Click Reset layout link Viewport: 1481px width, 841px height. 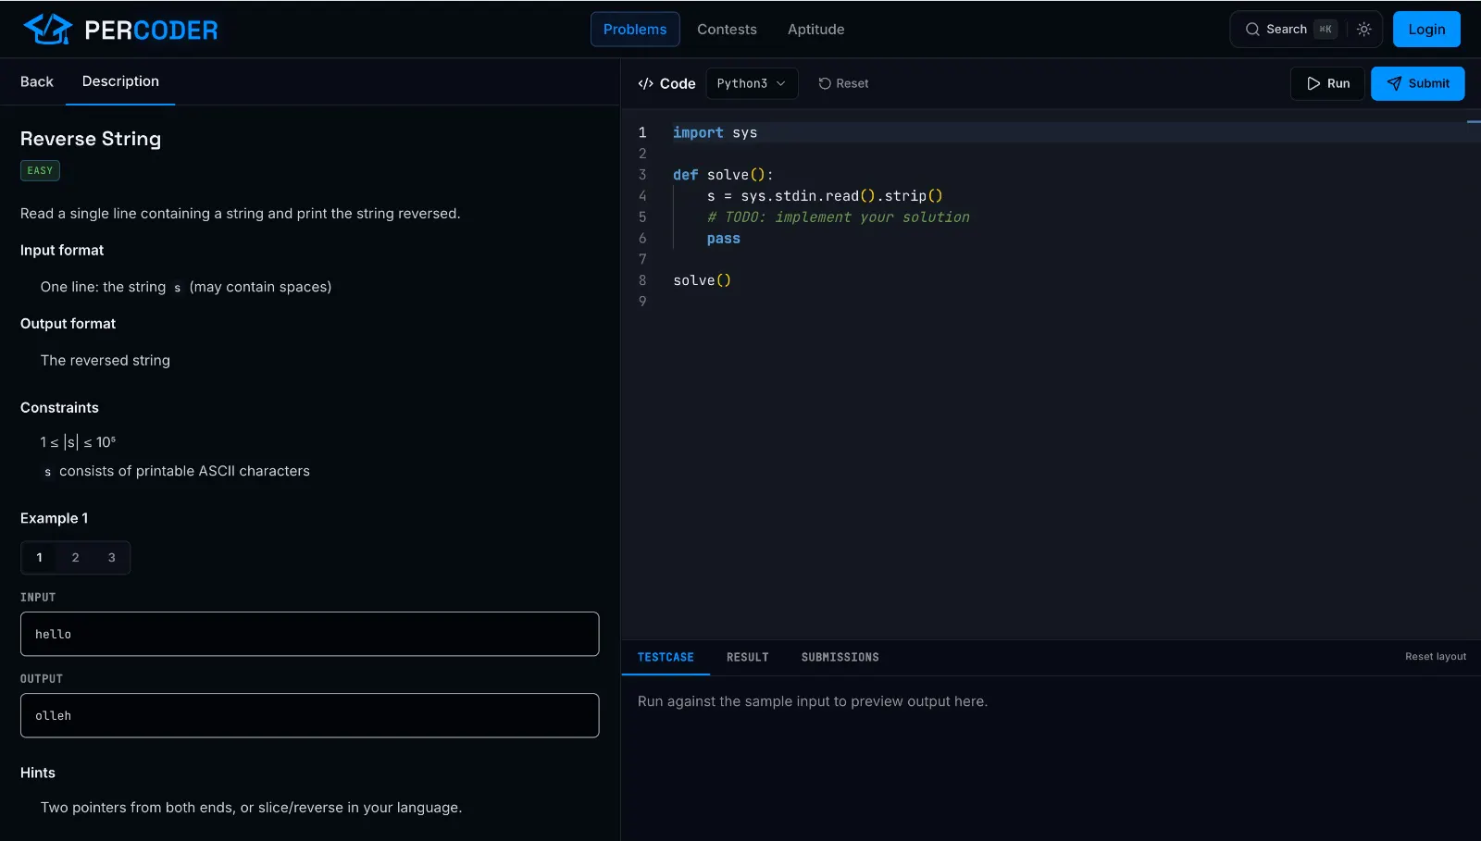(1436, 657)
